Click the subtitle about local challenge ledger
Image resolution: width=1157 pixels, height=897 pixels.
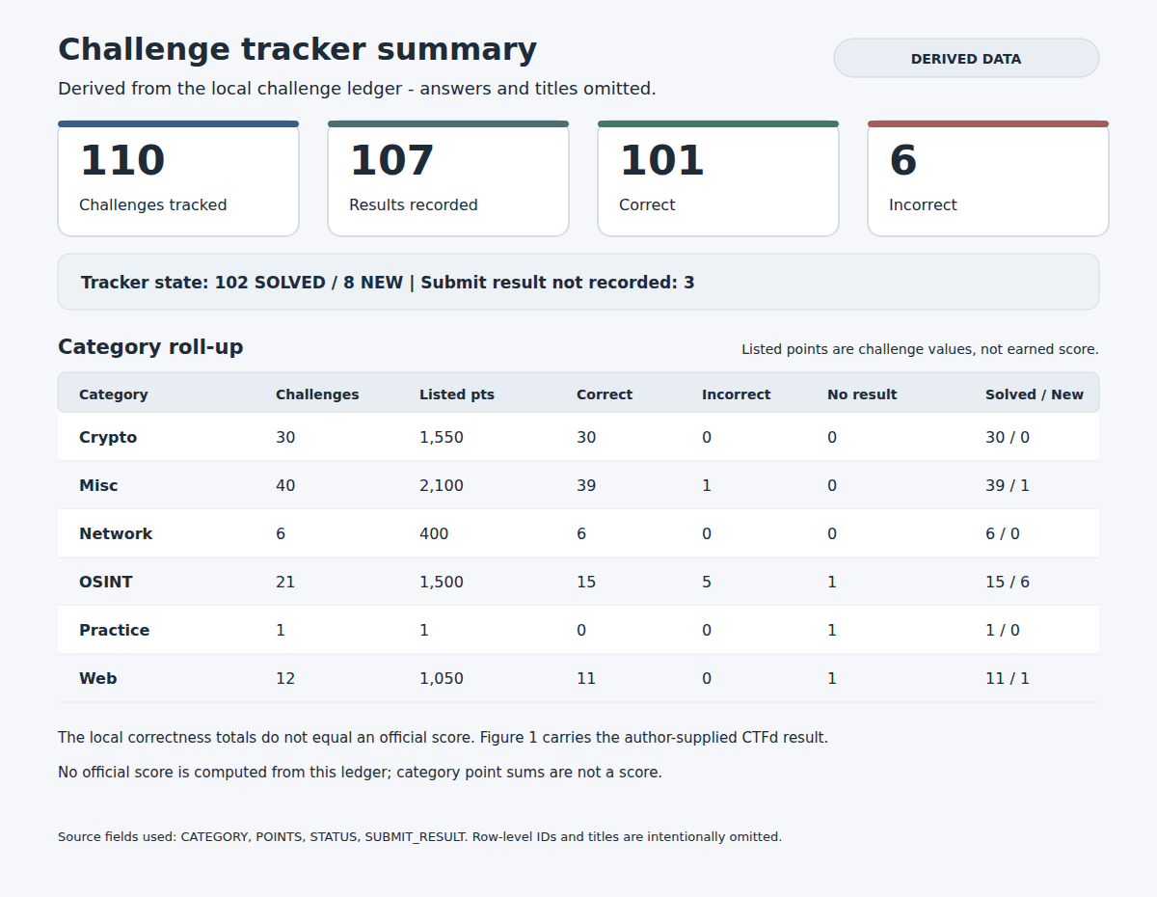pos(357,89)
